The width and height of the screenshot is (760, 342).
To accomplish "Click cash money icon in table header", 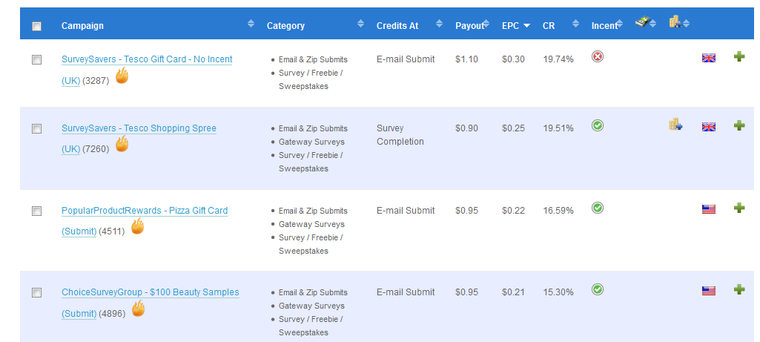I will (x=641, y=22).
